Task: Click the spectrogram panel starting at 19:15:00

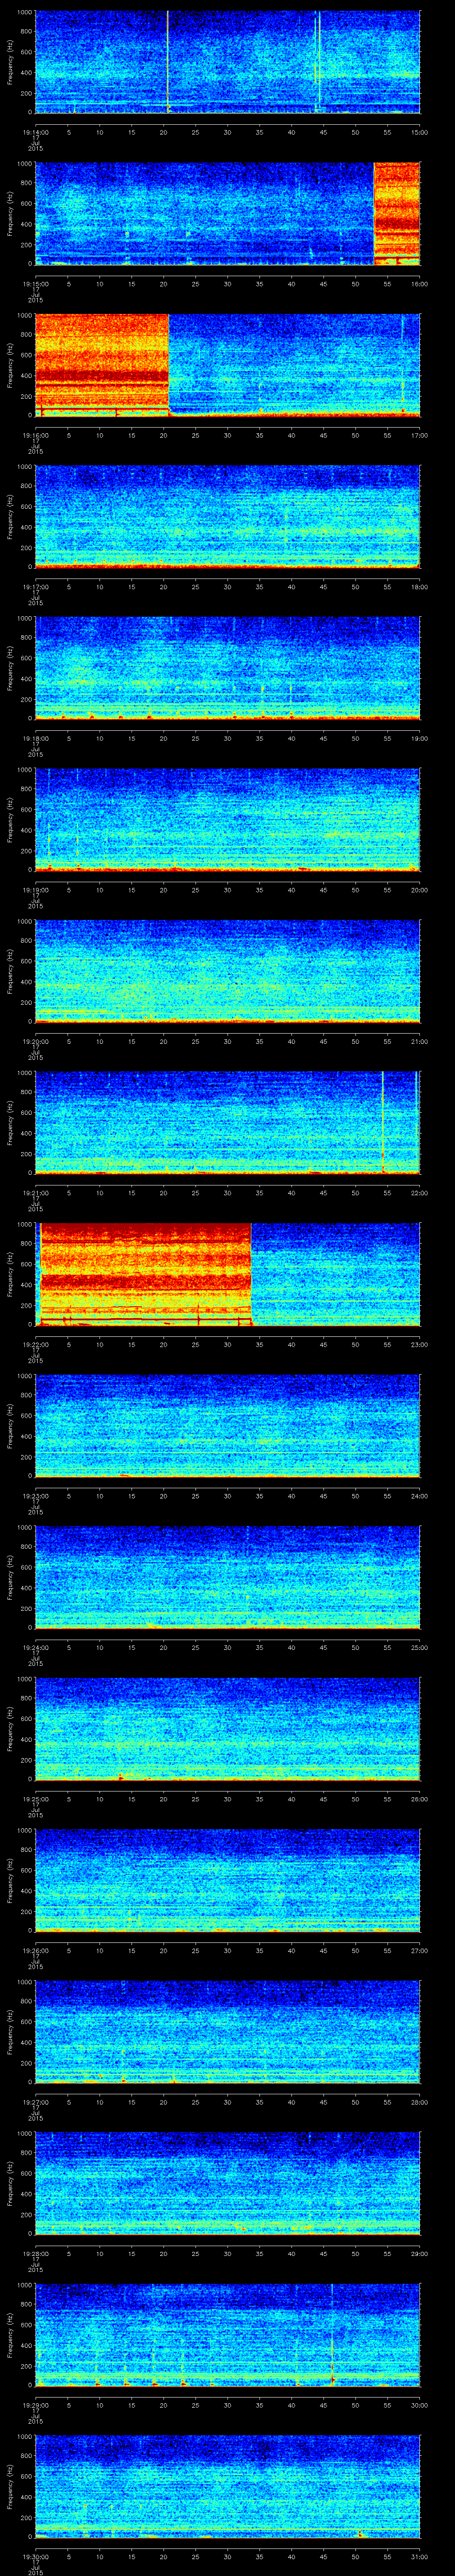Action: pyautogui.click(x=228, y=213)
